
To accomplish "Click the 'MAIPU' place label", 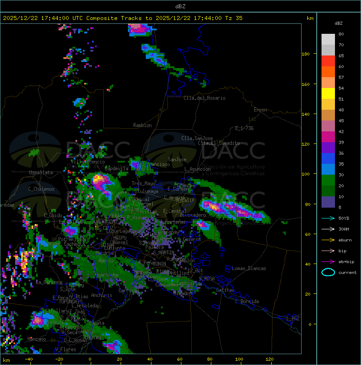I will (x=120, y=238).
